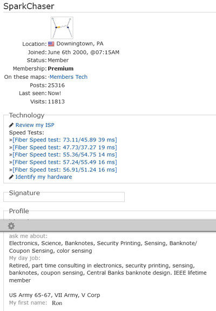Click the SparkChaser username heading

(x=29, y=6)
